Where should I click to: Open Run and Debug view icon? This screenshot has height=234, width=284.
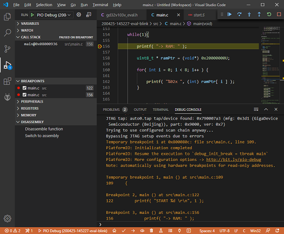(7, 65)
